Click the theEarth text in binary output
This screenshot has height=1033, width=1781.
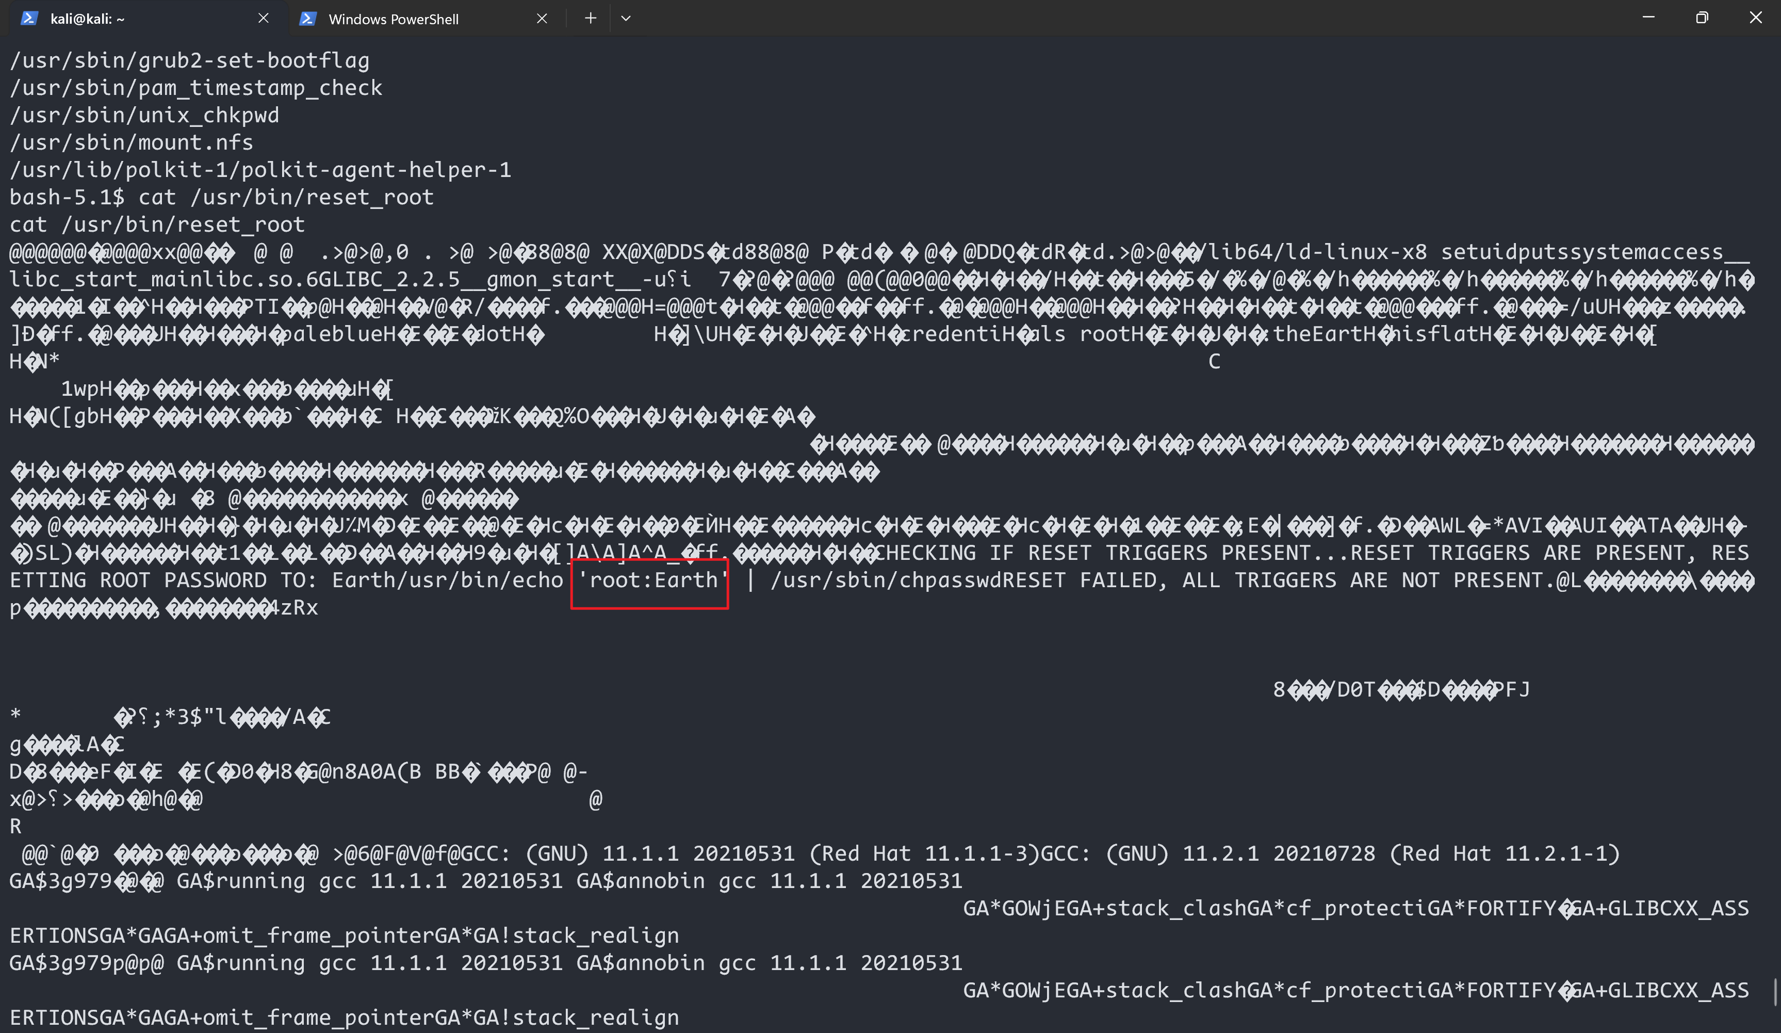pyautogui.click(x=1324, y=334)
